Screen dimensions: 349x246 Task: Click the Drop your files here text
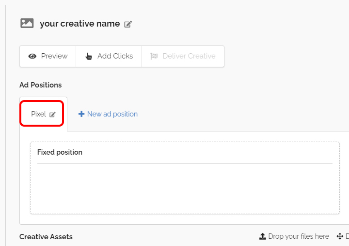pos(299,236)
